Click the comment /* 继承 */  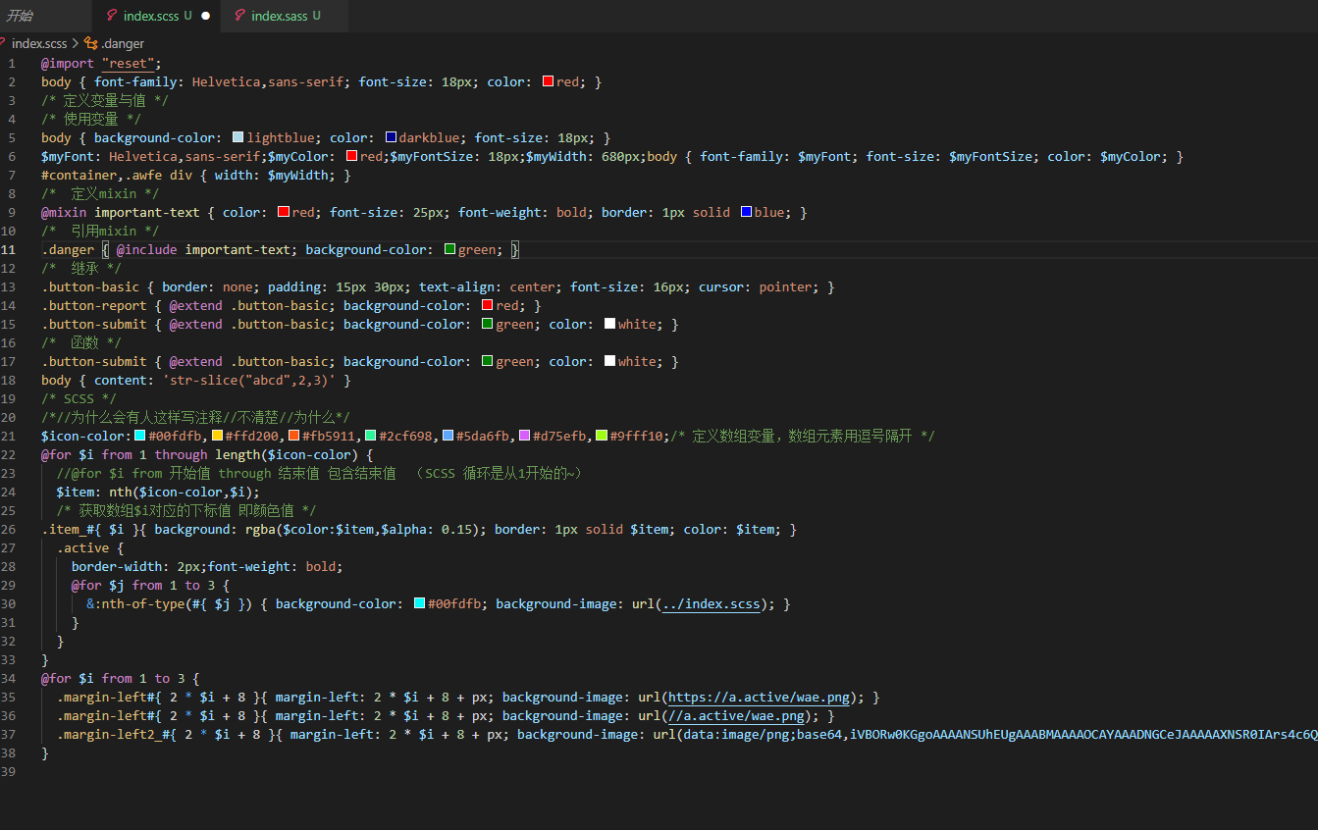click(82, 269)
